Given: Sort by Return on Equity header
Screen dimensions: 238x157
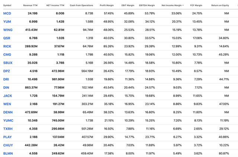Looking at the screenshot, I should coord(220,5).
